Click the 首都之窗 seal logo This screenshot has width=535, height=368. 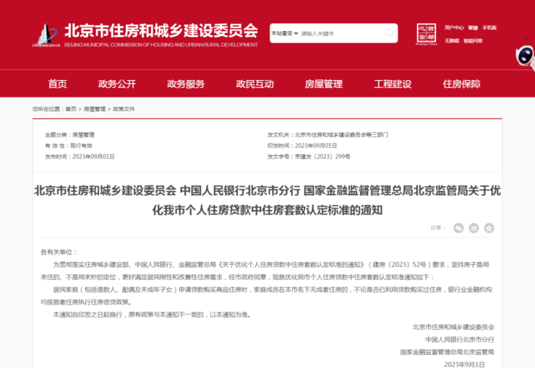(x=426, y=34)
